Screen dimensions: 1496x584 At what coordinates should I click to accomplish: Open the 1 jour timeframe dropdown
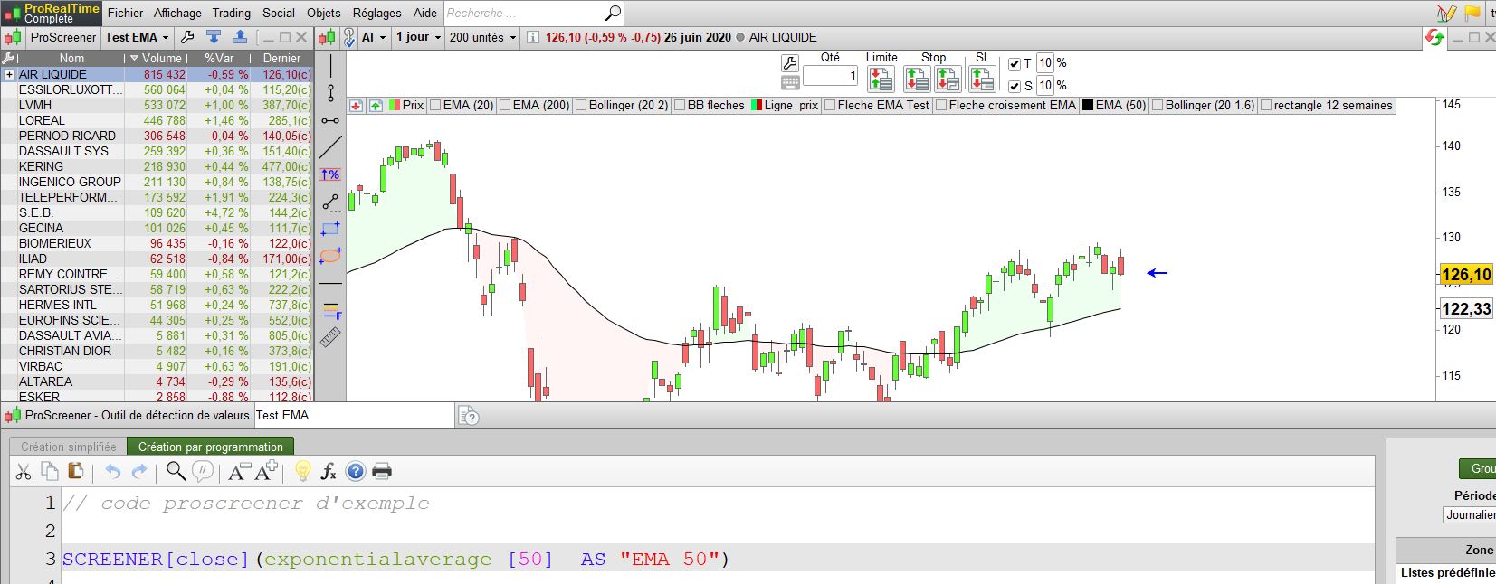[418, 37]
